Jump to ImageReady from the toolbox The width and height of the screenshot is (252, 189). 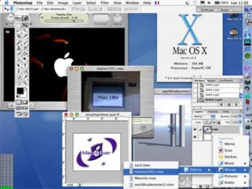[x=22, y=114]
